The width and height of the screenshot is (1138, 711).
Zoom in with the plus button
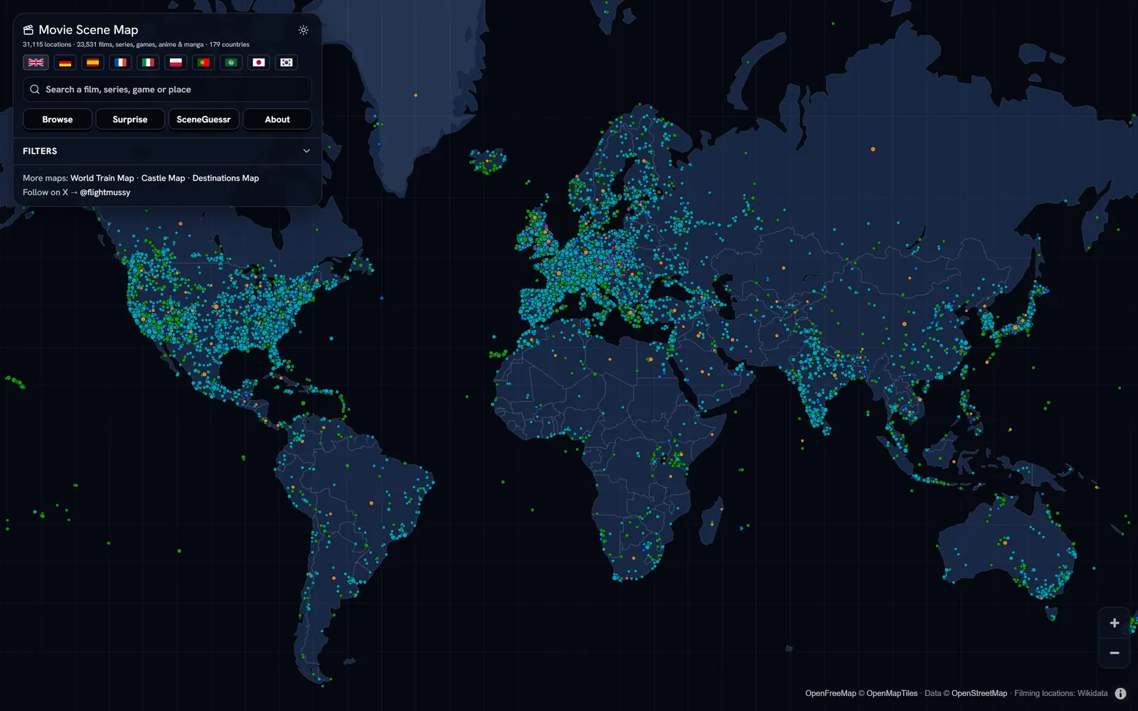coord(1115,623)
